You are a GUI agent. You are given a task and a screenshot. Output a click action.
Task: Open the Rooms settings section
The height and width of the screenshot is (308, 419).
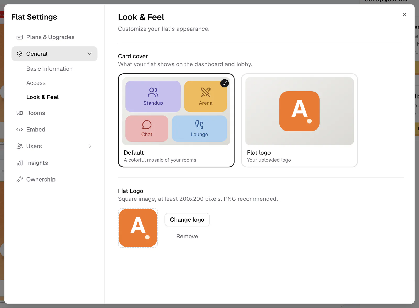[x=54, y=113]
